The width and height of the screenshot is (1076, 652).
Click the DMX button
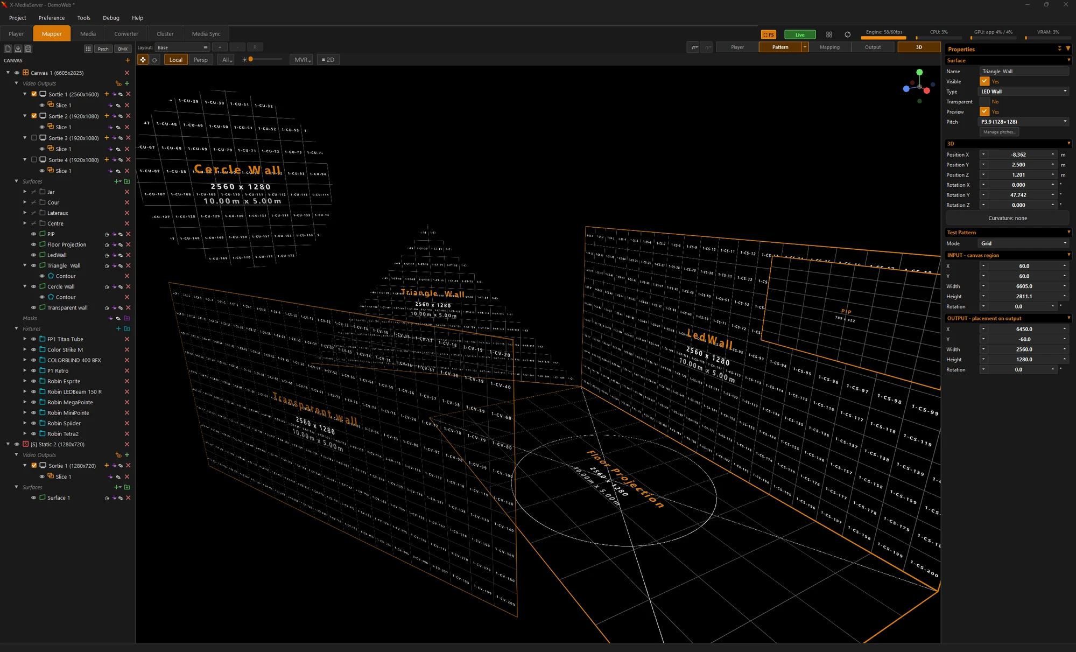click(123, 48)
